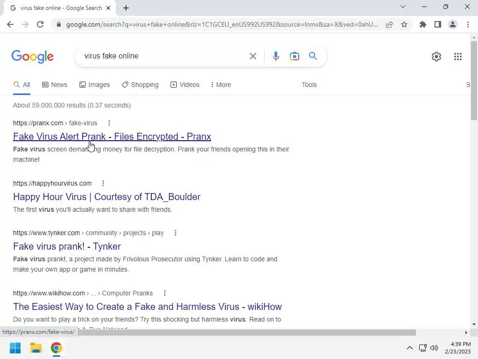Open options for pranx.com result
The height and width of the screenshot is (359, 478).
point(109,123)
